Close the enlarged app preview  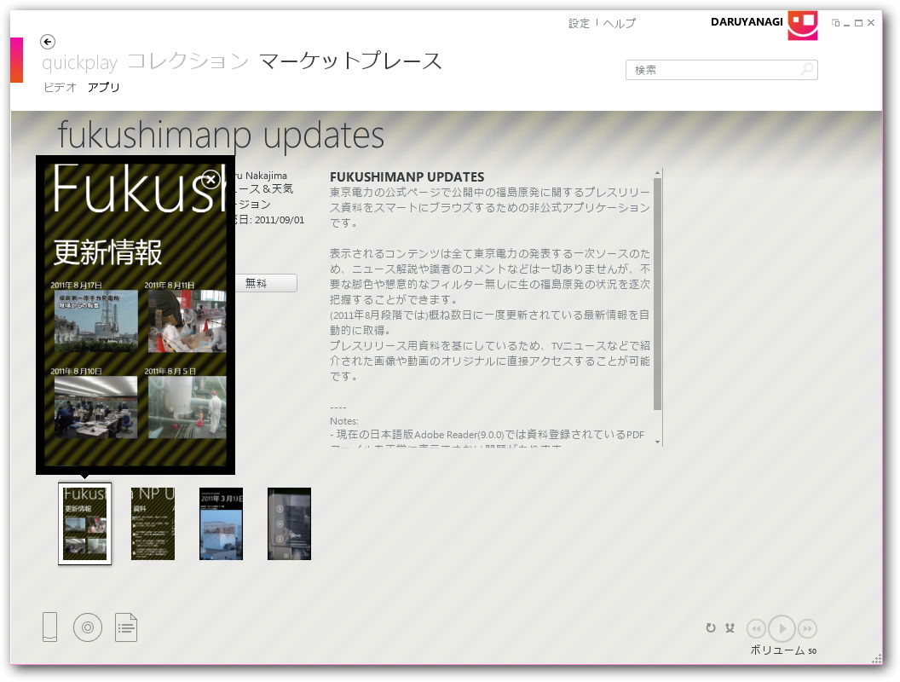[x=212, y=179]
